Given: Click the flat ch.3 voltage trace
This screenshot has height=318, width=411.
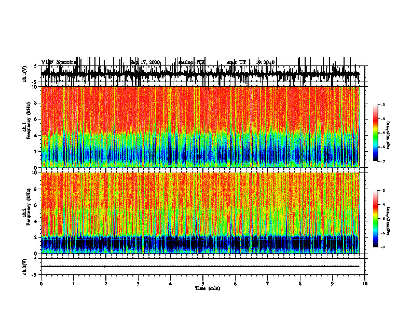Looking at the screenshot, I should (200, 267).
